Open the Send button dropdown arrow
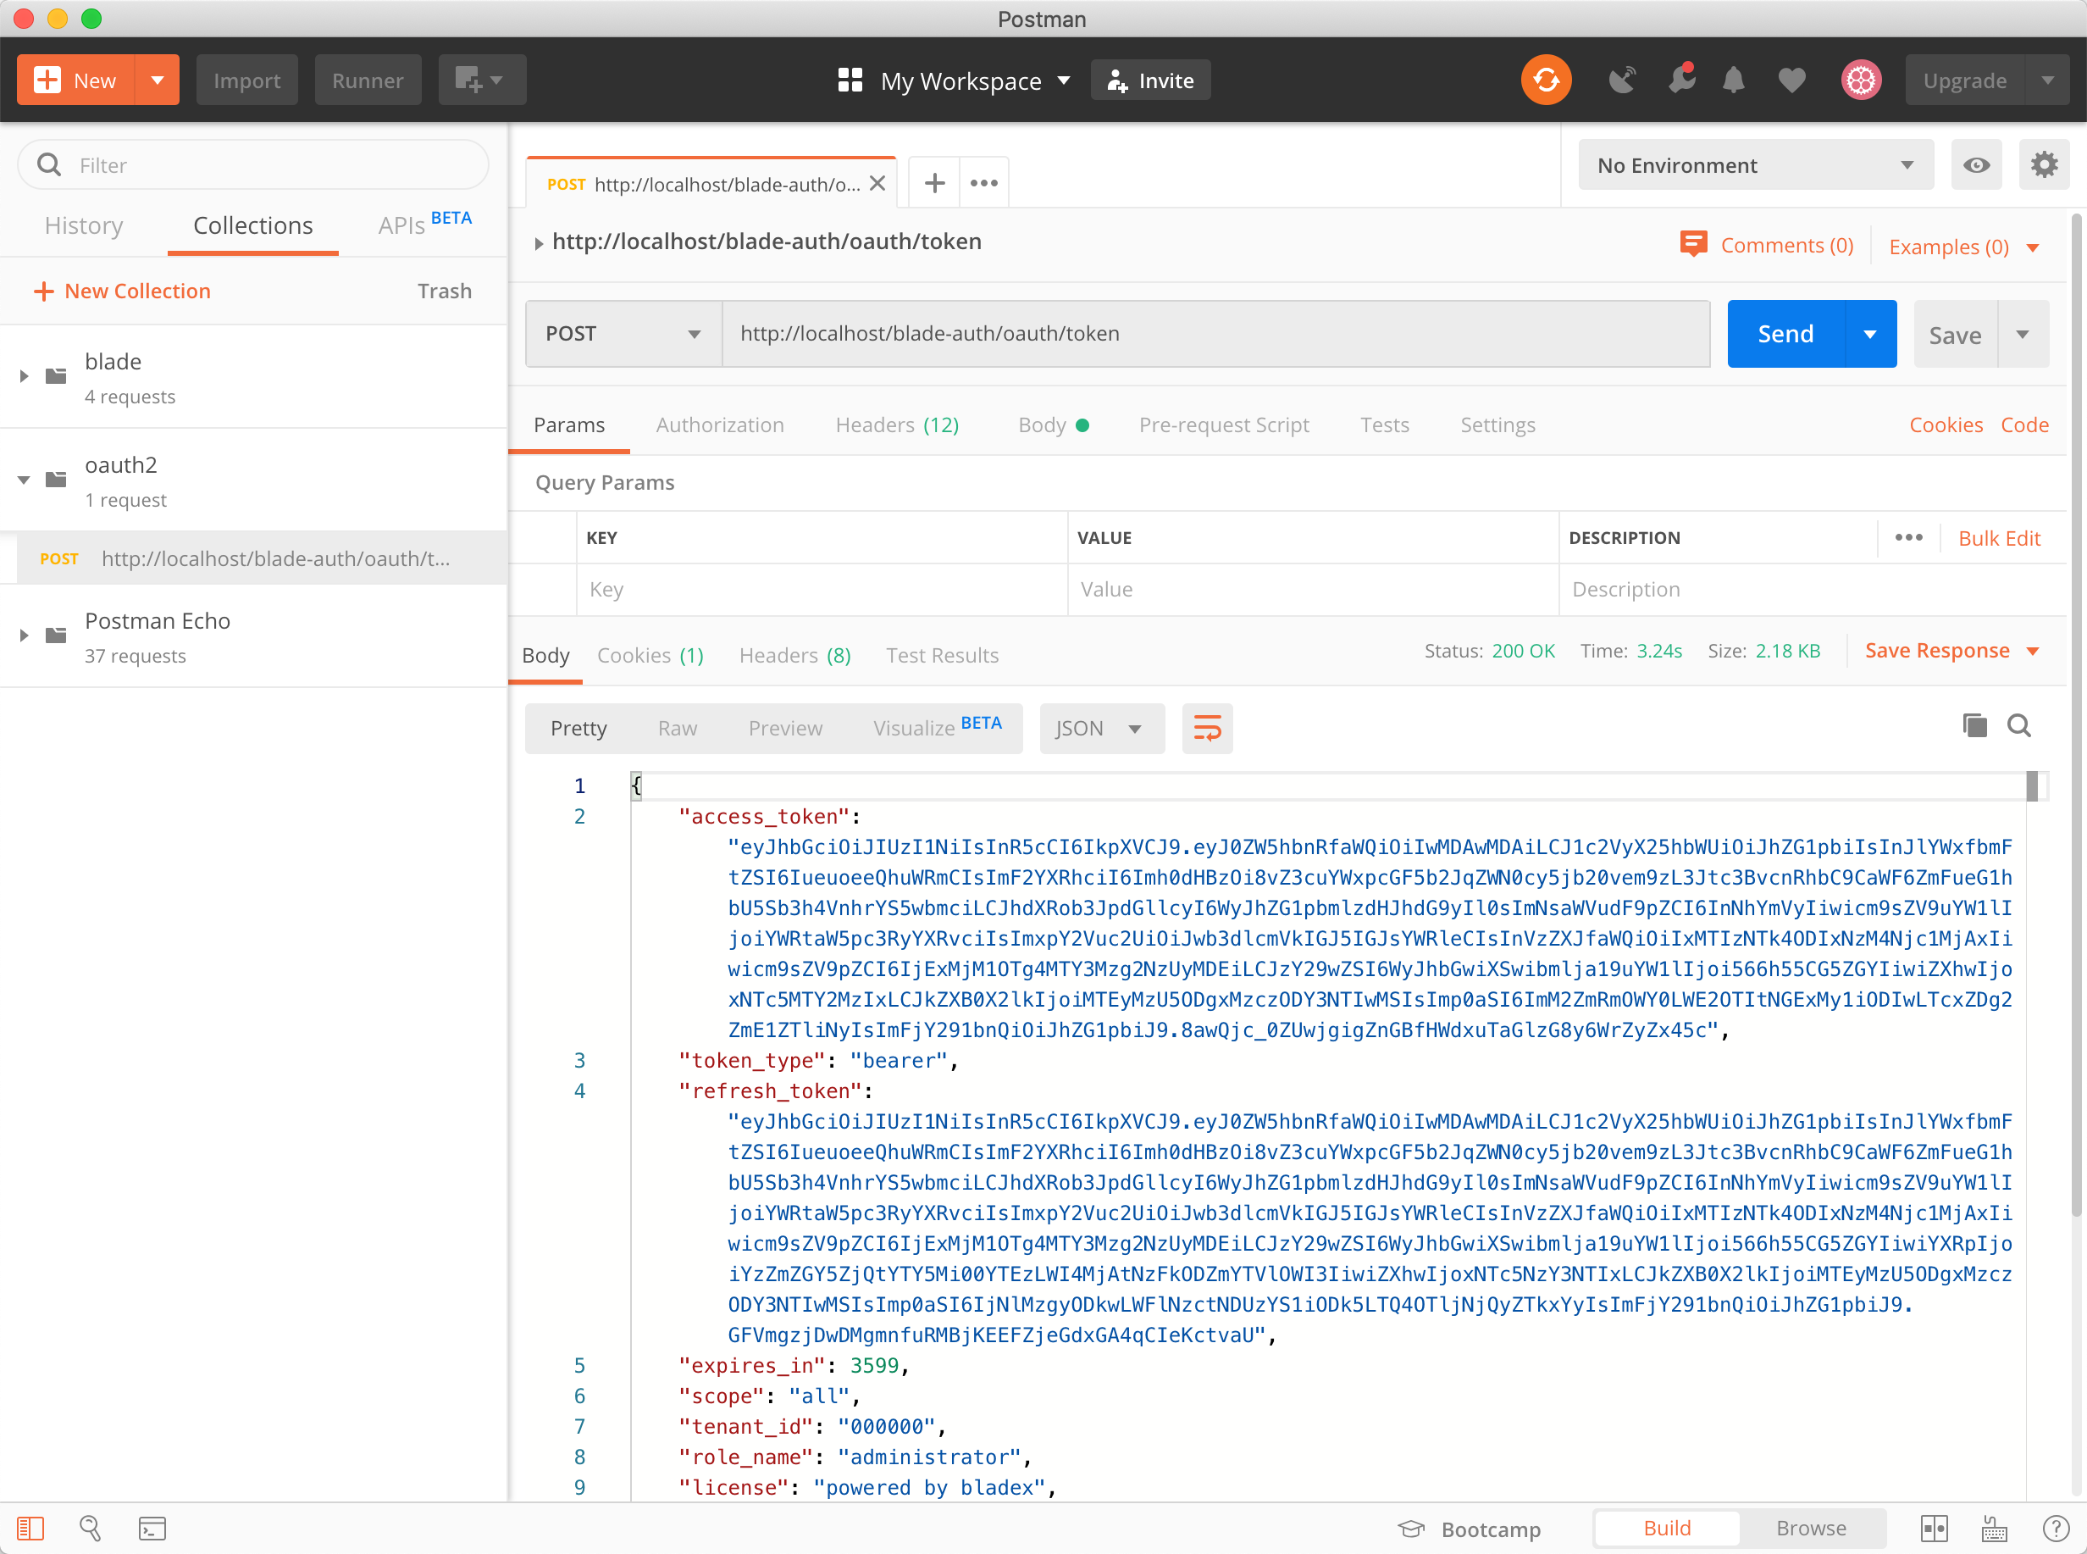 pos(1870,333)
